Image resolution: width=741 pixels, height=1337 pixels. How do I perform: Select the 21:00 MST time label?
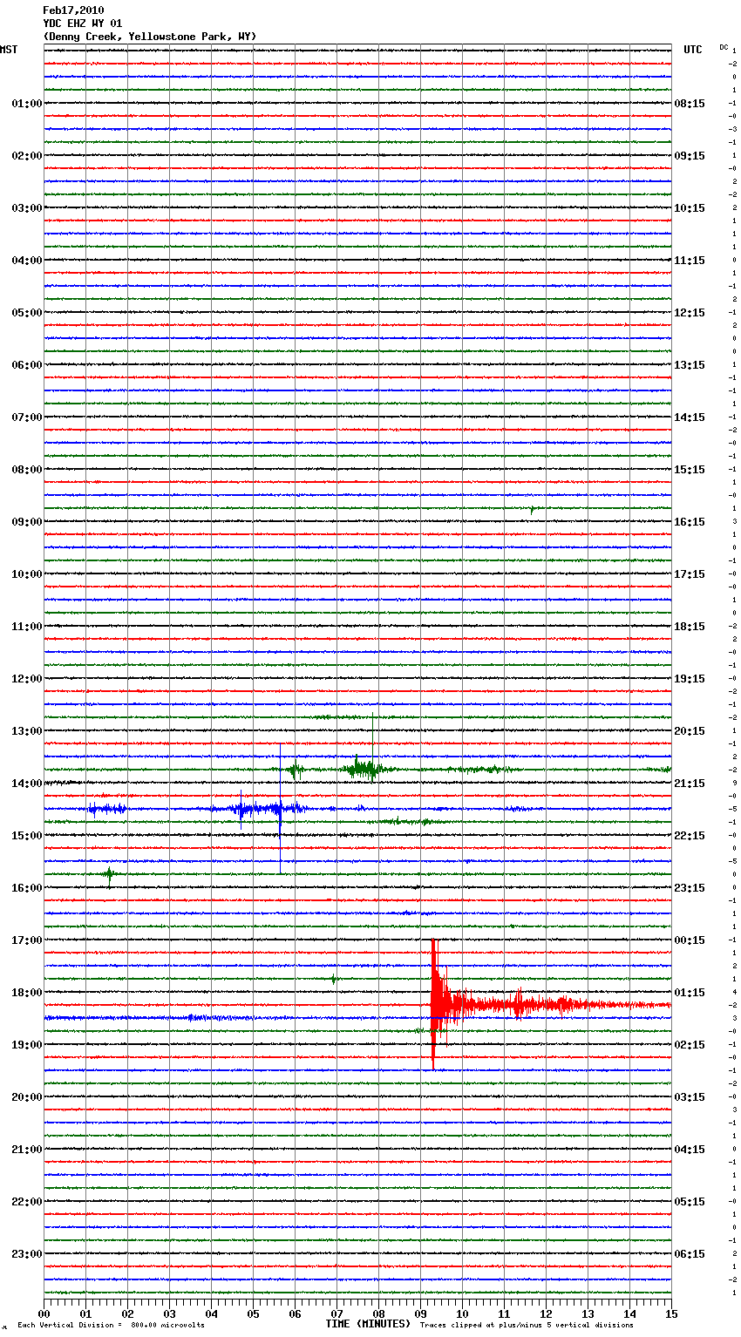27,1150
